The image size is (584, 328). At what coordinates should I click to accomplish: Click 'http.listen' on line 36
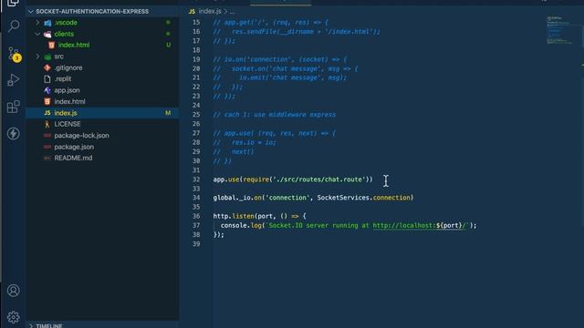234,216
